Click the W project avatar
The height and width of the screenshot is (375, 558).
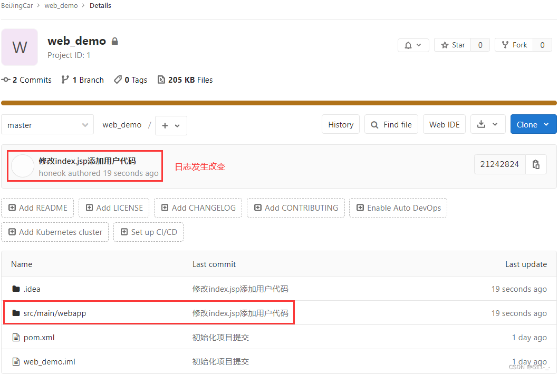[20, 47]
